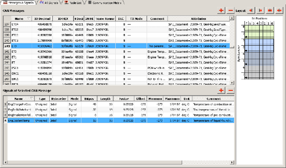Sort CAN messages by ID Decimal column
Image resolution: width=286 pixels, height=168 pixels.
click(42, 18)
